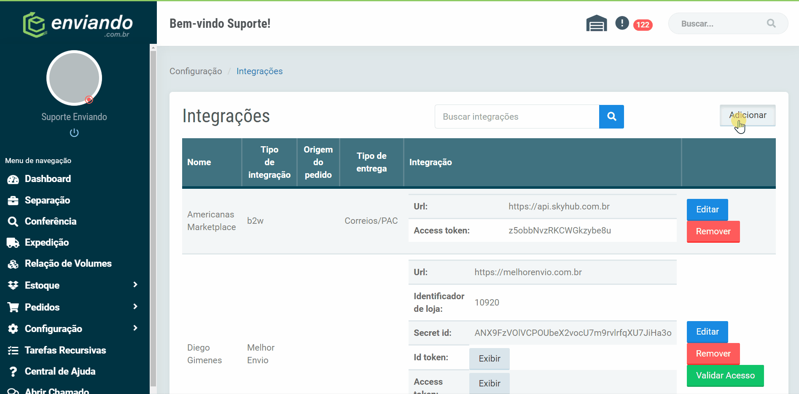
Task: Expand the Configuração submenu chevron
Action: click(135, 328)
